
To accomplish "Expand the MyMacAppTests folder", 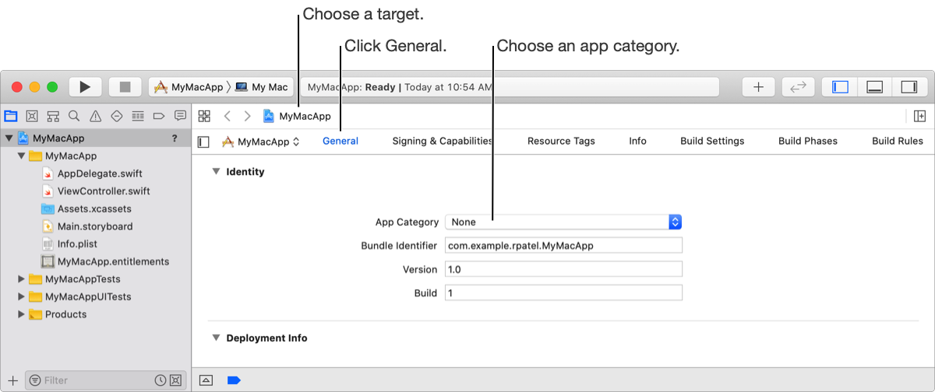I will pos(22,278).
